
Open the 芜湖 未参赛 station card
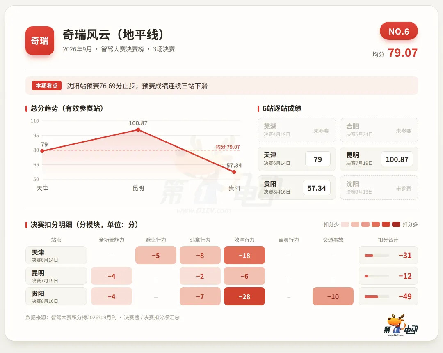[297, 130]
